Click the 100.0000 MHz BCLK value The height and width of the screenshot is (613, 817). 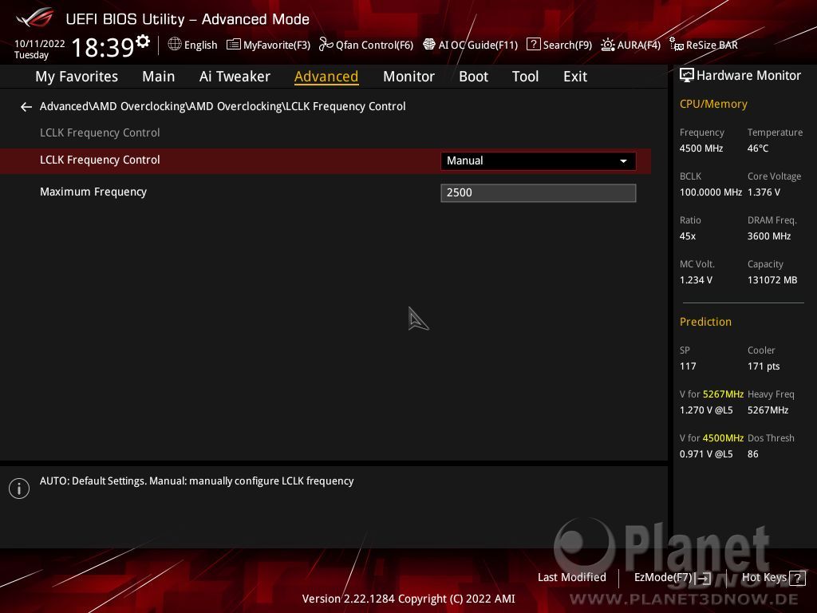pos(710,192)
